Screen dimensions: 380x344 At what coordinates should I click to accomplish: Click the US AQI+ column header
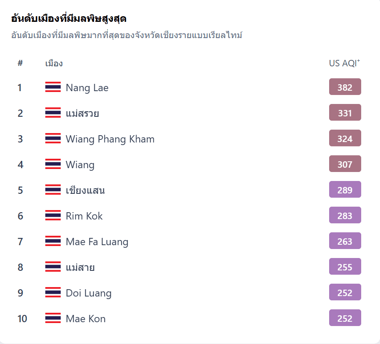[344, 62]
